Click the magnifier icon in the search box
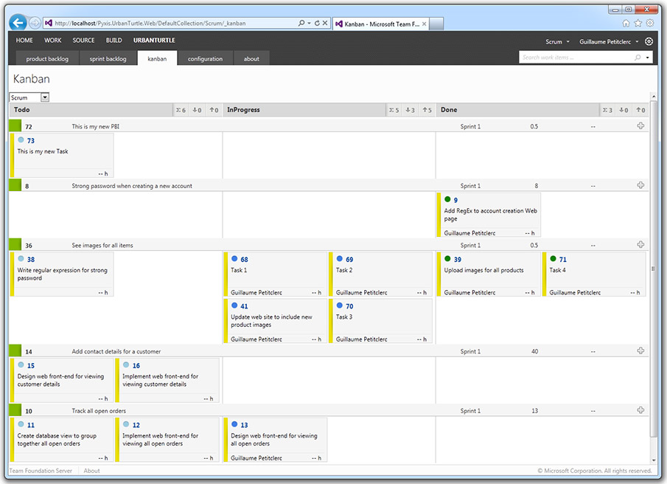667x484 pixels. coord(638,57)
